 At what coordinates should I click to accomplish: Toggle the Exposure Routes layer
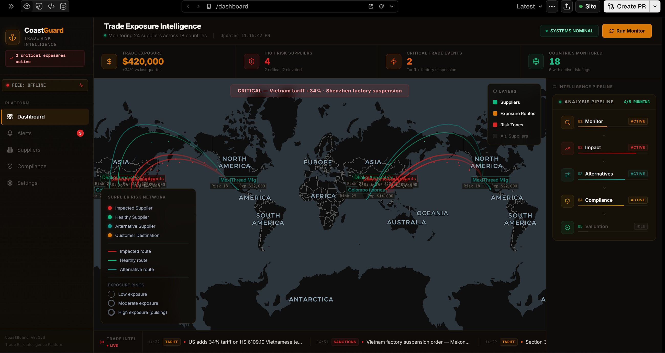click(514, 114)
